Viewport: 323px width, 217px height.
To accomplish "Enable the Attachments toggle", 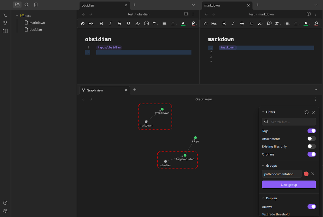I will (311, 139).
